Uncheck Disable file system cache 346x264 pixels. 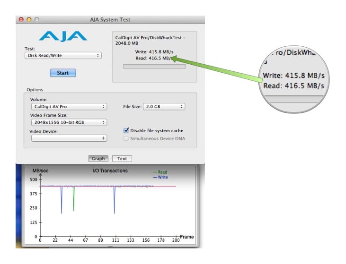(x=126, y=130)
